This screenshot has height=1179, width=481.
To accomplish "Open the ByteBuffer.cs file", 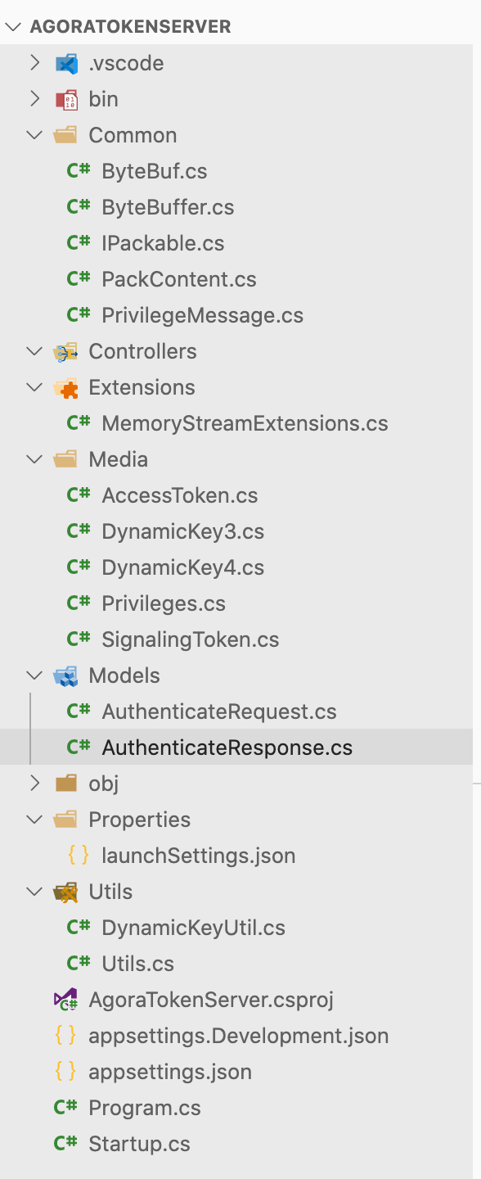I will 168,207.
